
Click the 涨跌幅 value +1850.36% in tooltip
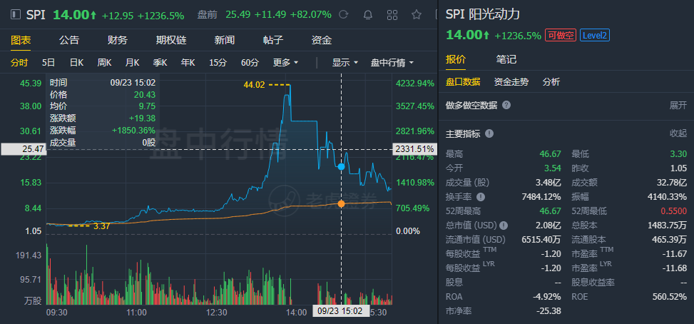[133, 131]
